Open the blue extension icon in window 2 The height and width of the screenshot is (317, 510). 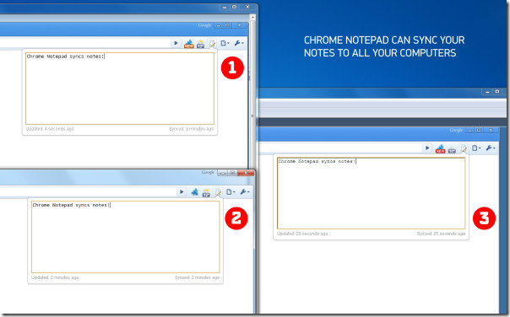(194, 192)
